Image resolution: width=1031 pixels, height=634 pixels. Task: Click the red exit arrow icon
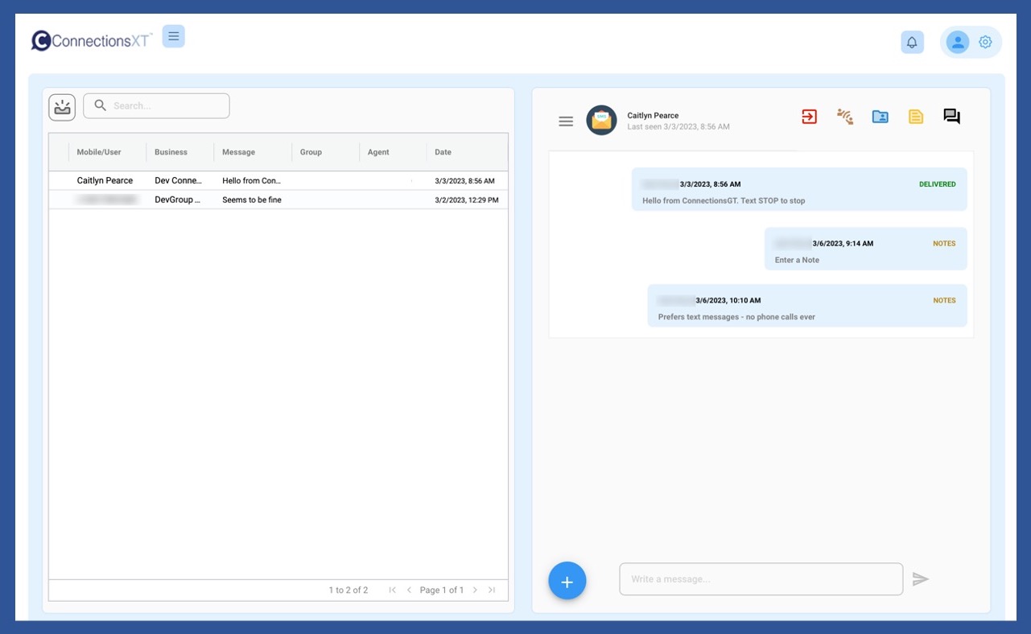(809, 117)
